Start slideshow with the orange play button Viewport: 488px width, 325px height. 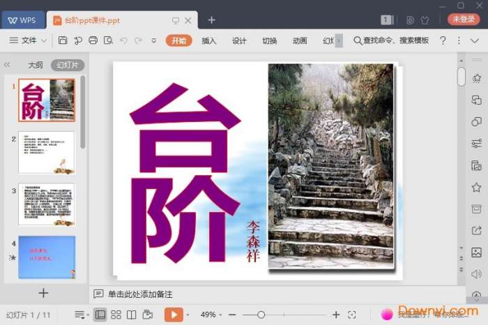point(173,315)
